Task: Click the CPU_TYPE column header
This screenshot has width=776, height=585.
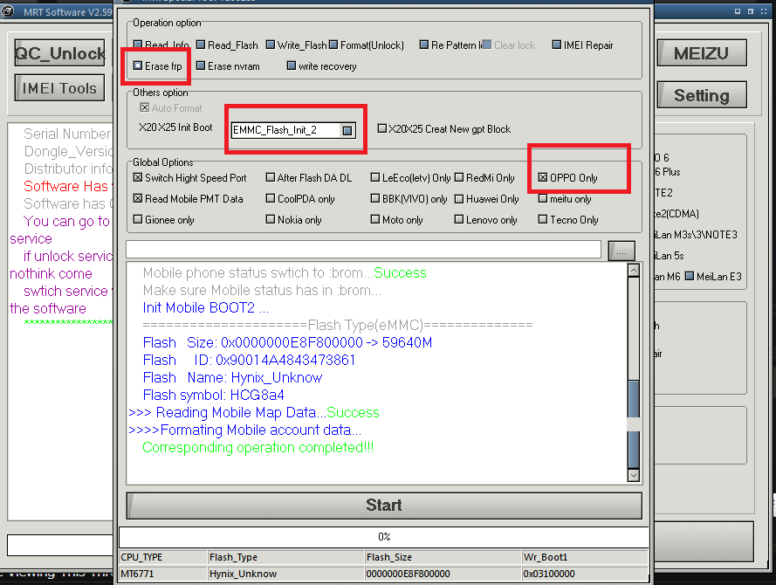Action: click(x=163, y=557)
